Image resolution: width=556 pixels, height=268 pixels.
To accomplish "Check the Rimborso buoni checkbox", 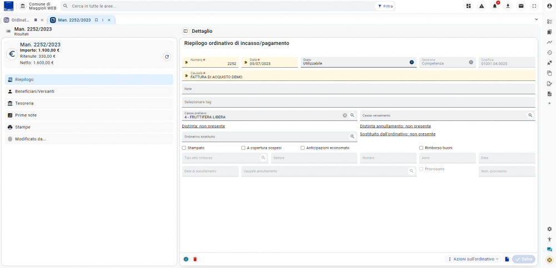I will (421, 148).
